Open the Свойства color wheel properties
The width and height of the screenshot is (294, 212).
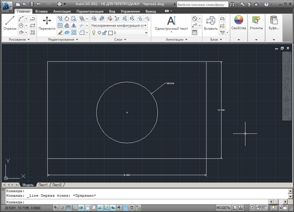click(239, 22)
